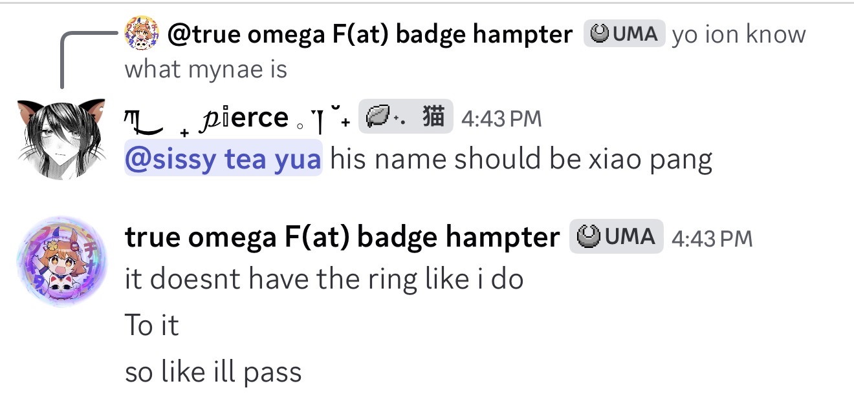Click the 'true omega F(at) badge hampter' username in the message header
The image size is (854, 399).
[342, 238]
